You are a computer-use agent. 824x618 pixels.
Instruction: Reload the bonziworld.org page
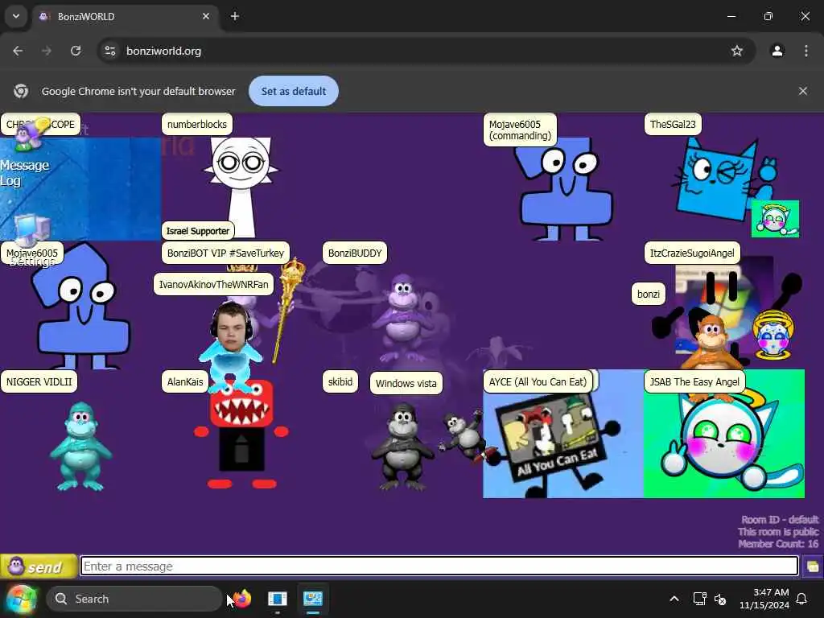click(76, 51)
